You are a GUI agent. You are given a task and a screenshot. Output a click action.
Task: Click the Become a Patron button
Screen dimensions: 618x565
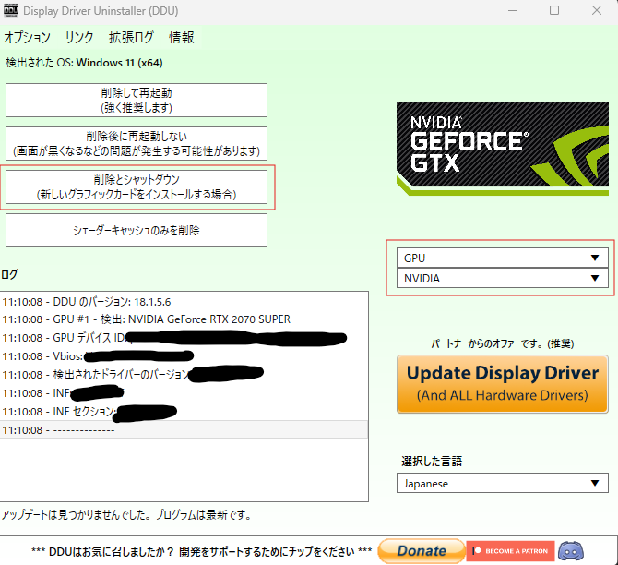pyautogui.click(x=510, y=551)
